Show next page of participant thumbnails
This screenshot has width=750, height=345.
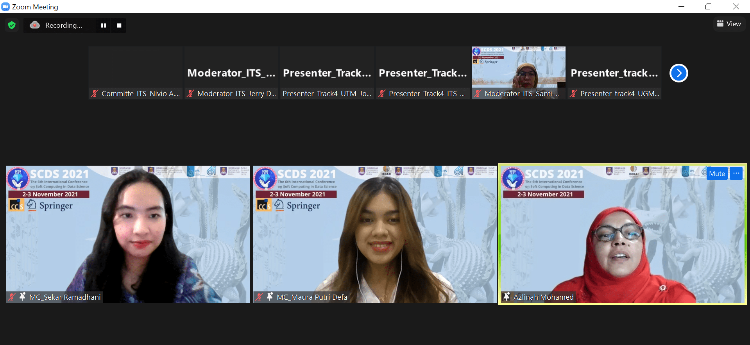click(x=678, y=73)
